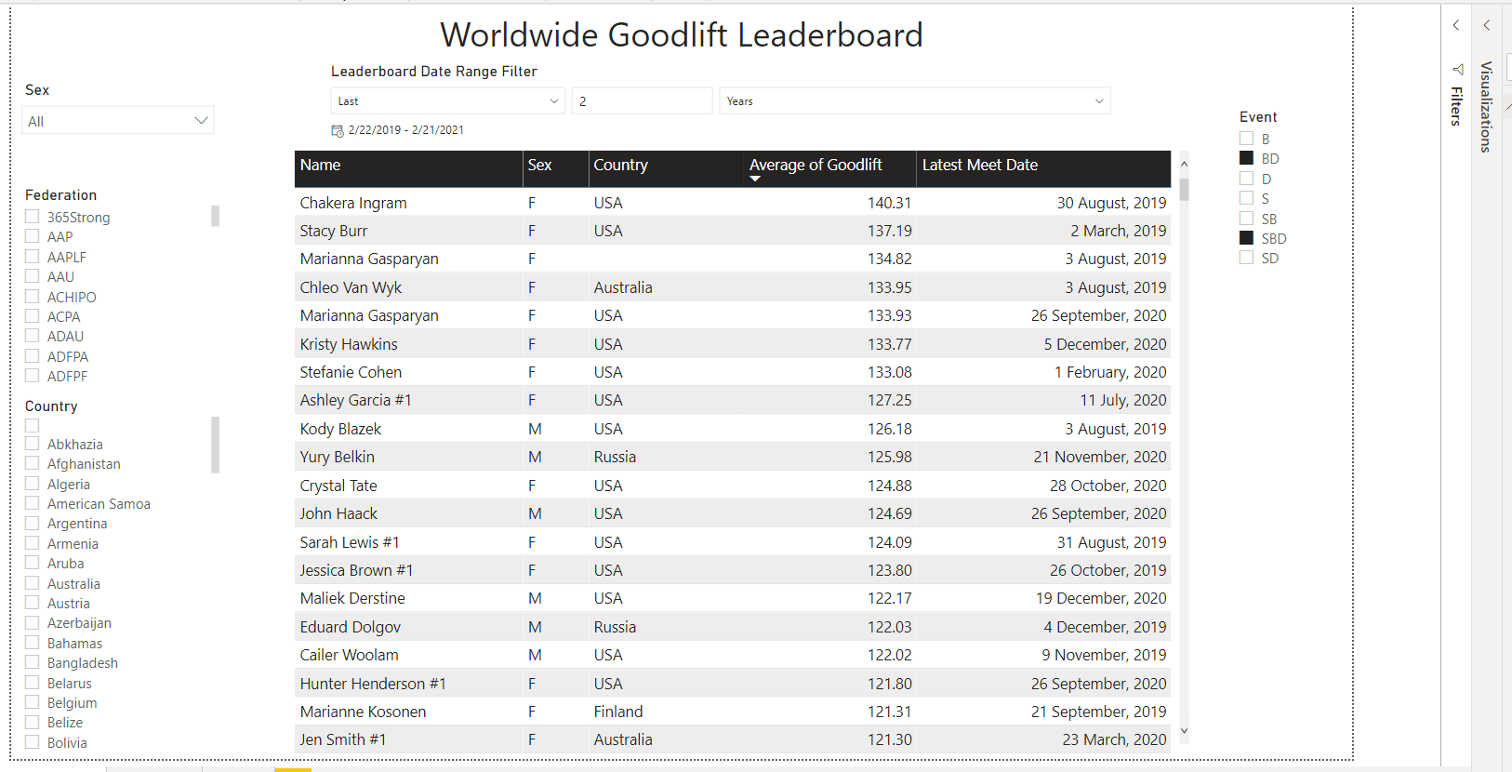1512x772 pixels.
Task: Click the Country list scrollbar thumb
Action: 216,445
